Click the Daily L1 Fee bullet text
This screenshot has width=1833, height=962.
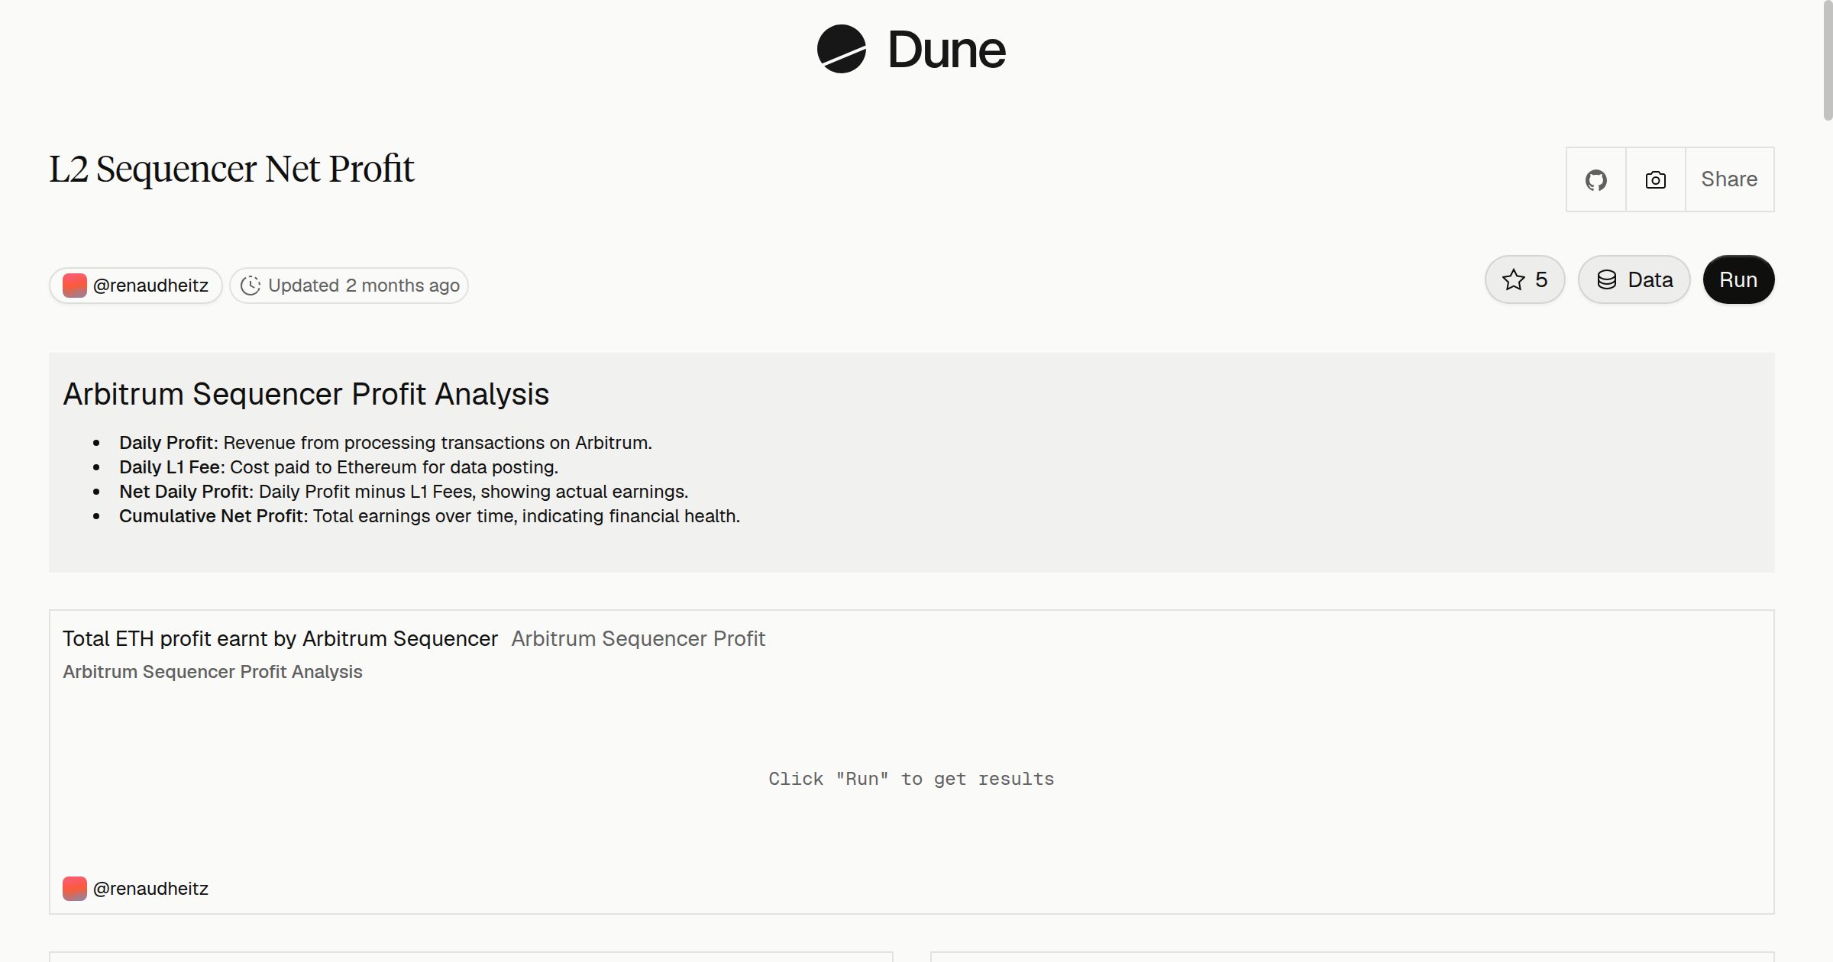338,467
